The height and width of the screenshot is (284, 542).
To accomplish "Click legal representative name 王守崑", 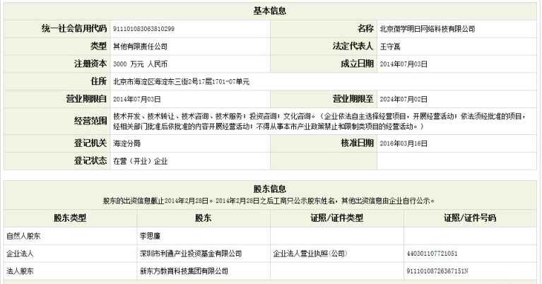I will click(390, 47).
